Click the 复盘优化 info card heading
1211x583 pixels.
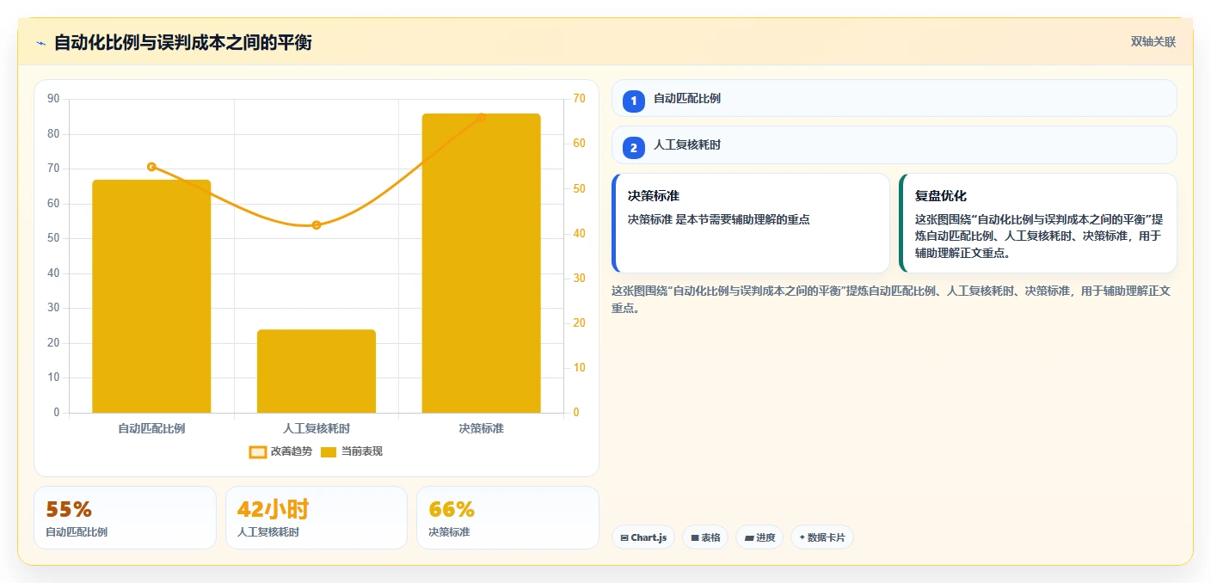tap(941, 196)
